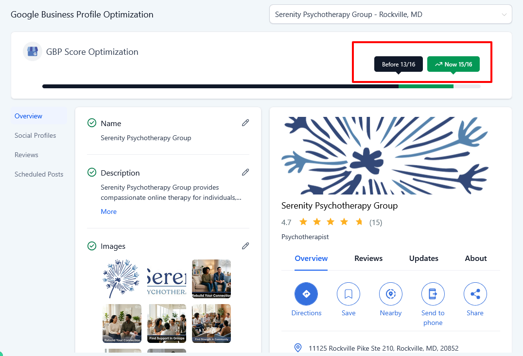Click the GBP score progress bar
The image size is (523, 356).
coord(261,86)
